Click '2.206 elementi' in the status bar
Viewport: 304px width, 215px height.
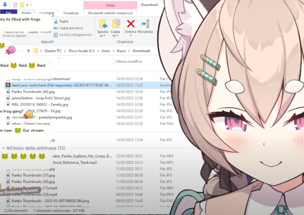point(16,211)
